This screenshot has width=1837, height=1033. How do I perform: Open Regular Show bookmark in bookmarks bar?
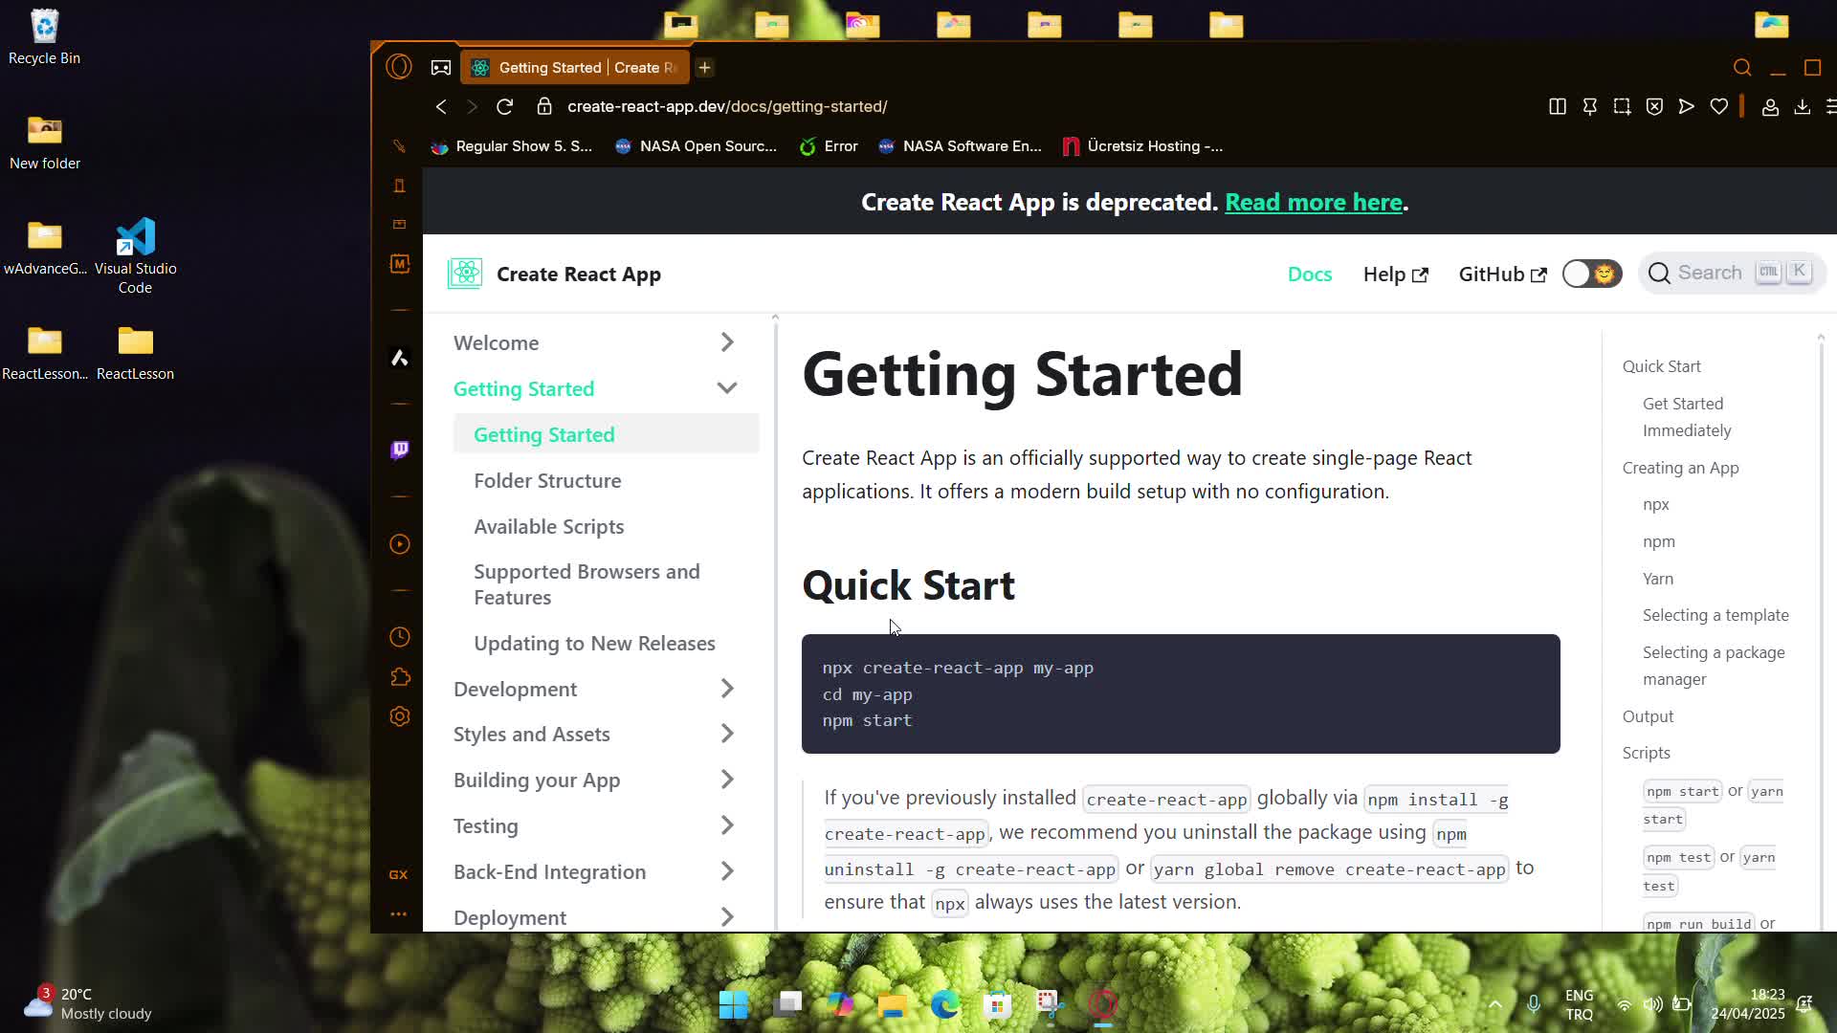[512, 146]
